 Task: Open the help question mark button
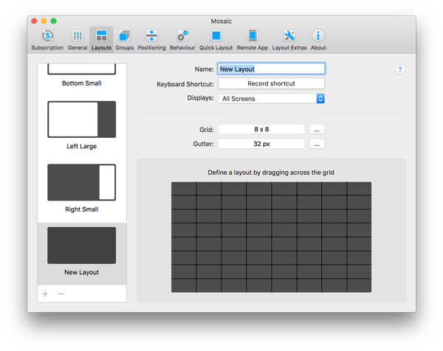pos(400,69)
